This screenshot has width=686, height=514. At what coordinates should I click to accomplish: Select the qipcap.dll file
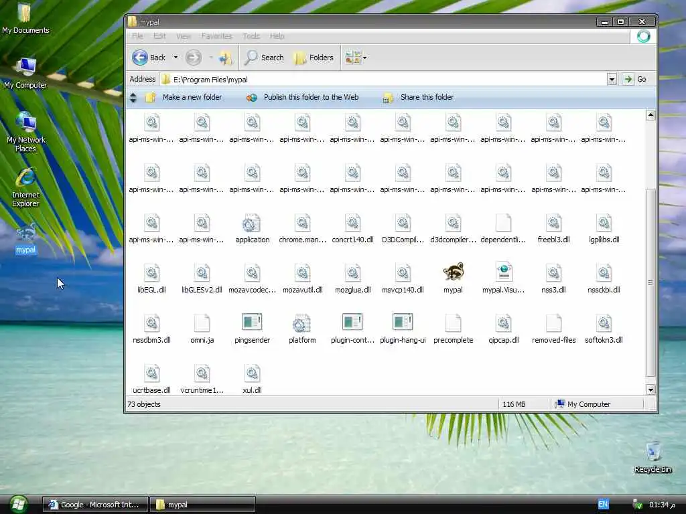coord(503,328)
